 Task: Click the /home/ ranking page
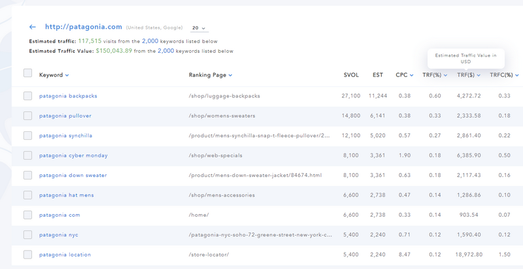(199, 215)
